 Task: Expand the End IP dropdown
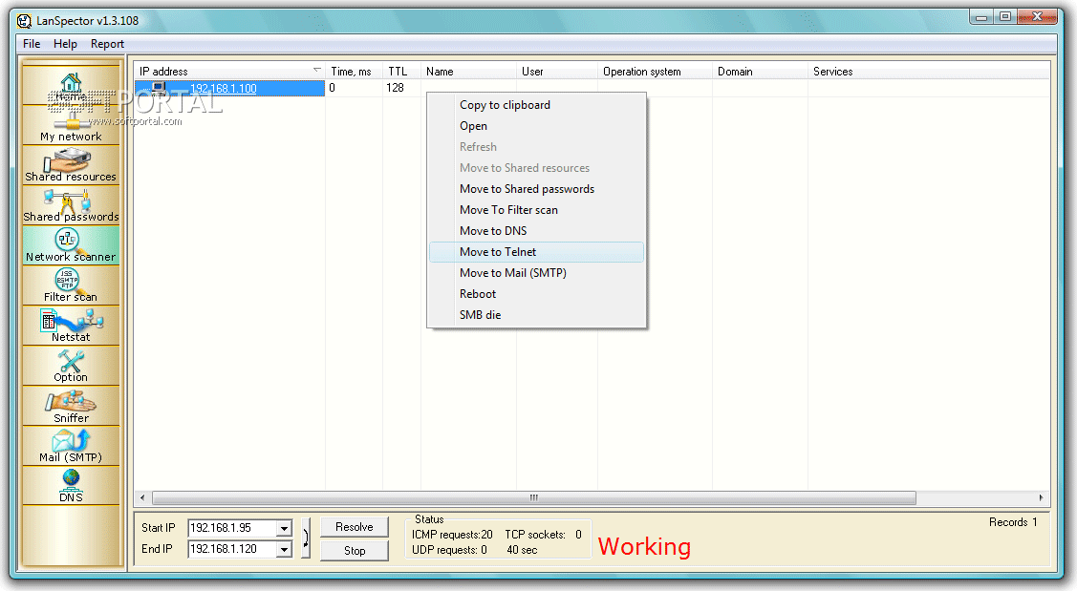coord(284,549)
